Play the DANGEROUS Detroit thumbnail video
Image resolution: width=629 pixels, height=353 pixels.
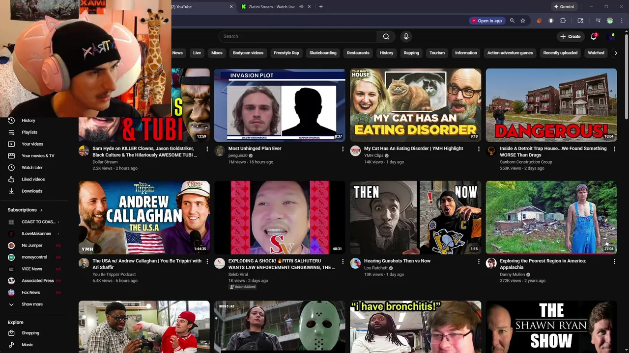551,105
